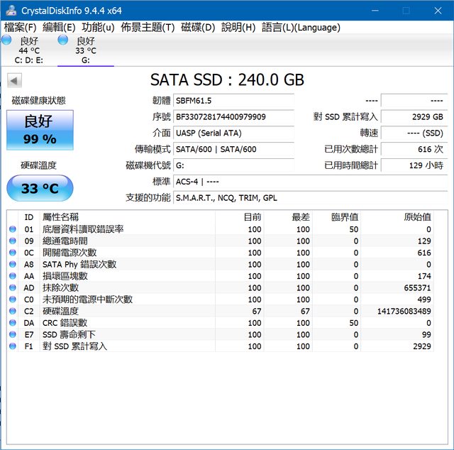The image size is (454, 450).
Task: Click status orb for CRC 錯誤數 row
Action: (x=12, y=323)
